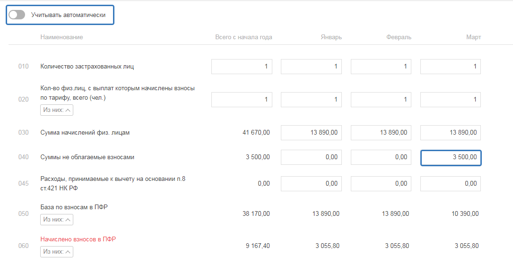
Task: Expand 'Из них' under База по взносам в ПФР
Action: tap(57, 220)
